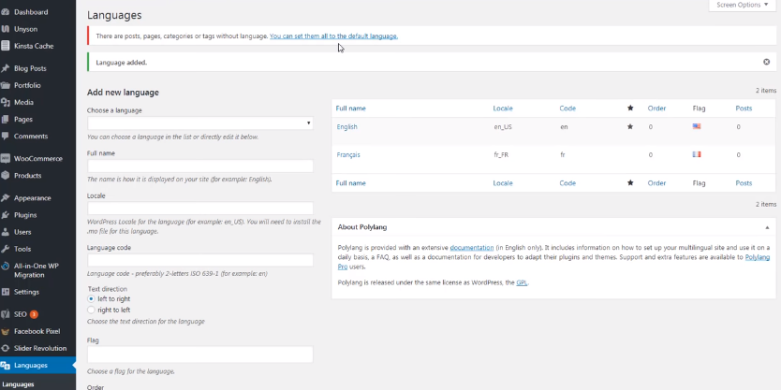781x390 pixels.
Task: Open the Users menu
Action: point(22,232)
